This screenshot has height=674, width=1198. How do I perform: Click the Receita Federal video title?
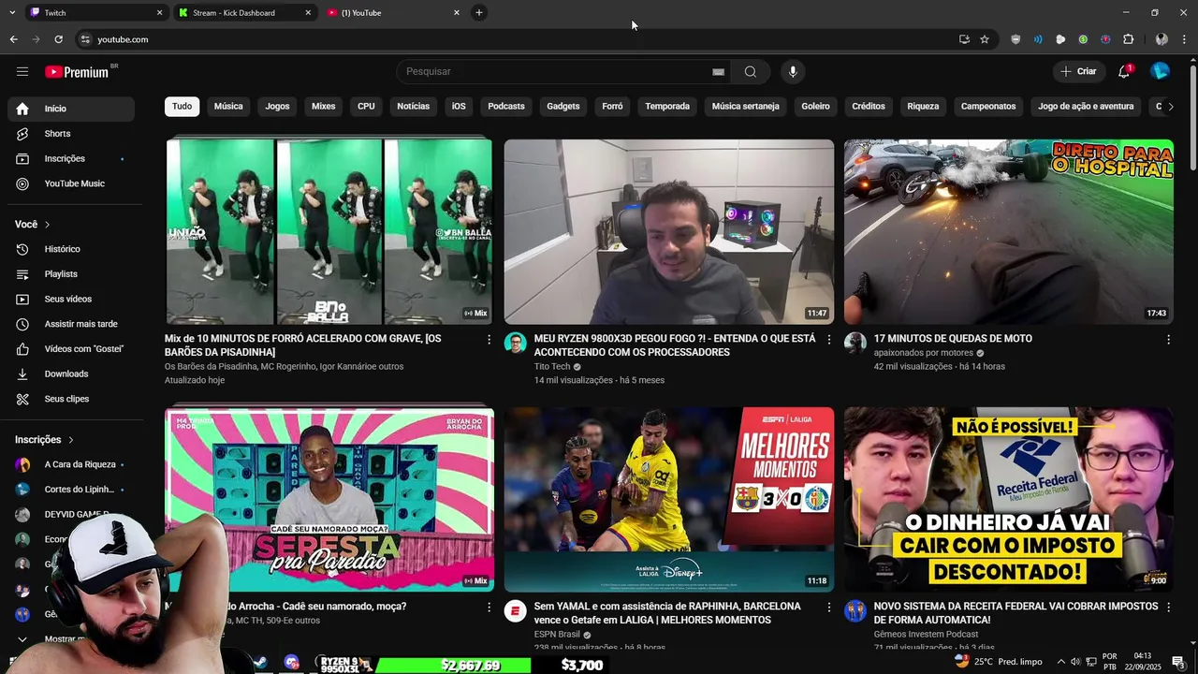point(1015,613)
